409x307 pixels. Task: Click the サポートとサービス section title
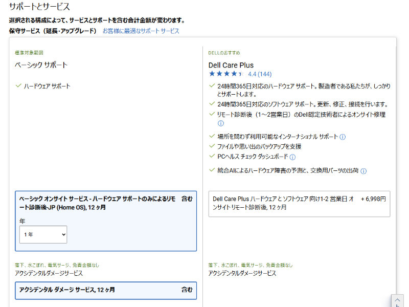pyautogui.click(x=39, y=7)
